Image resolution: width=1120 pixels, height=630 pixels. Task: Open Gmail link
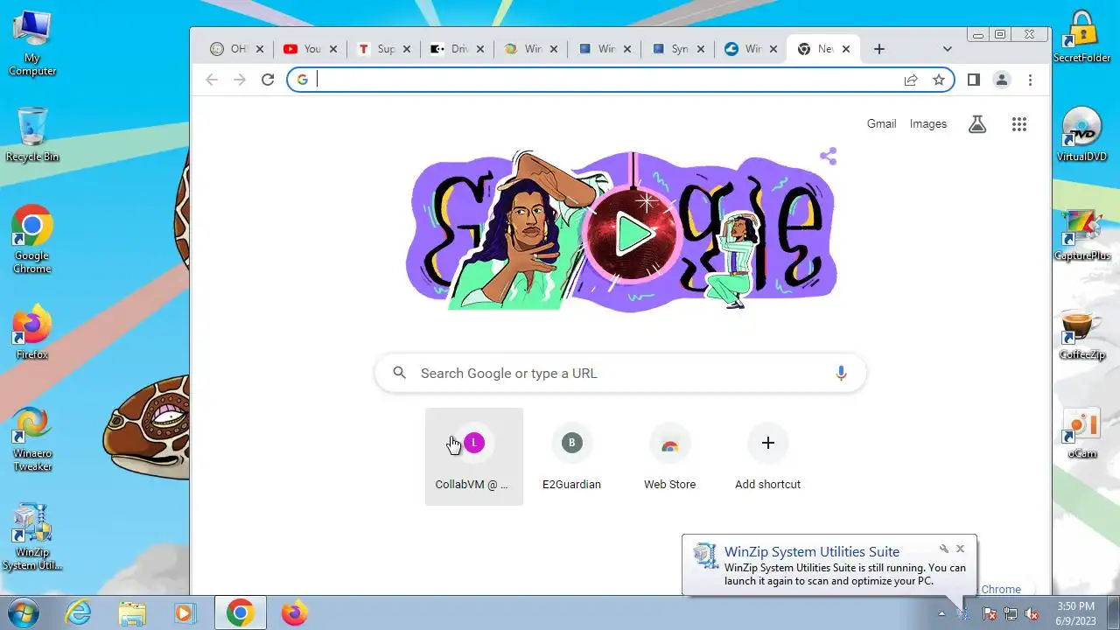[881, 124]
